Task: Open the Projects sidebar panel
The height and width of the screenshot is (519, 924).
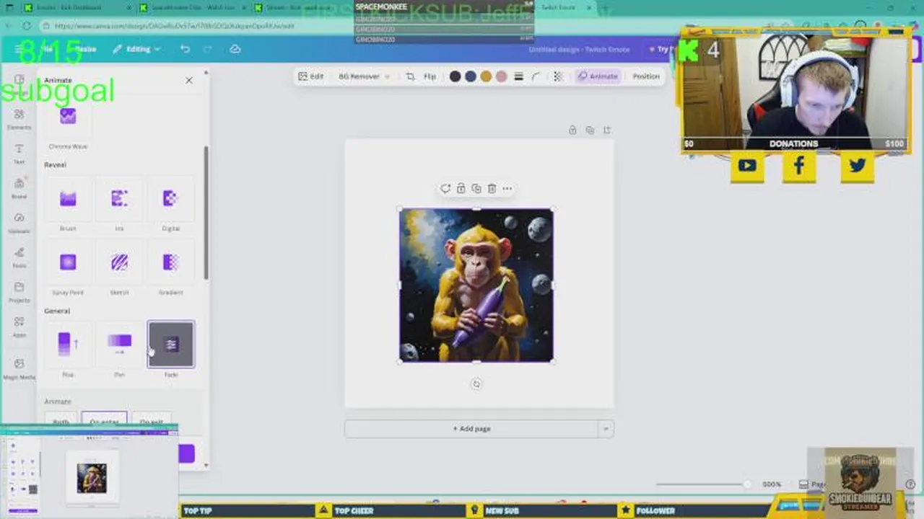Action: (x=19, y=292)
